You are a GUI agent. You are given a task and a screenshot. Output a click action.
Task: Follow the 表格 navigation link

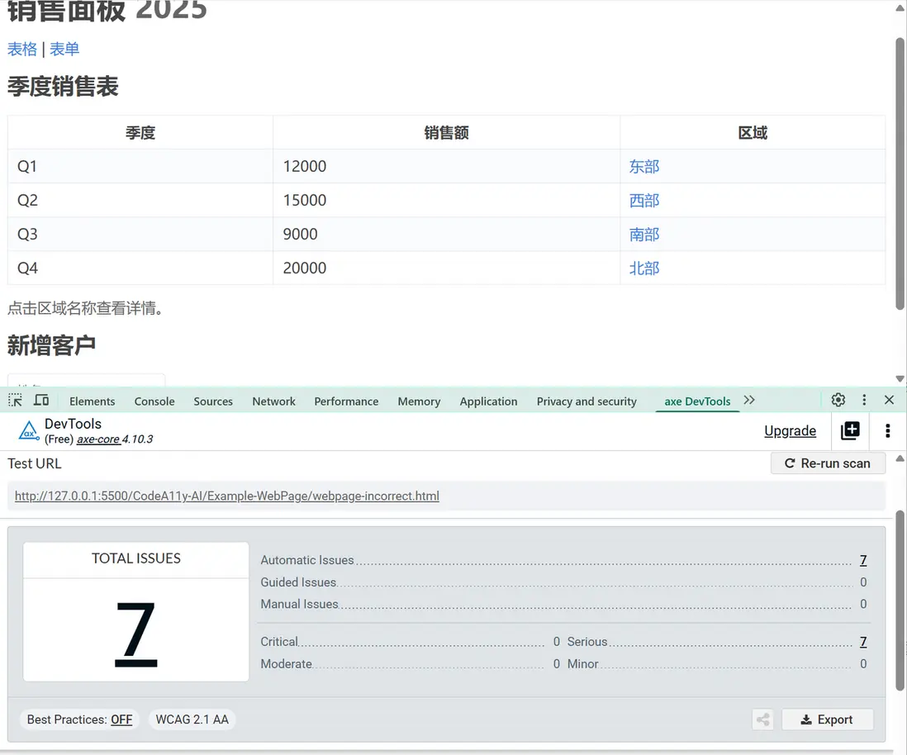tap(22, 50)
